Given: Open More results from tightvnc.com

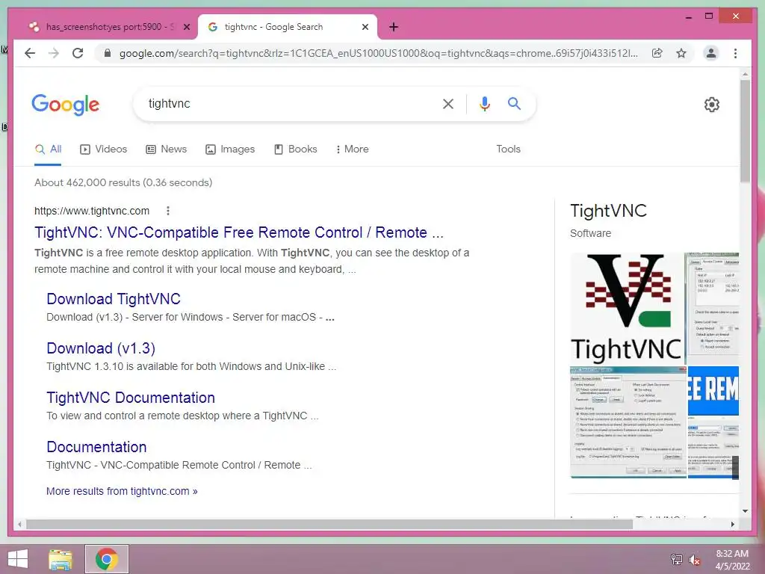Looking at the screenshot, I should 122,491.
